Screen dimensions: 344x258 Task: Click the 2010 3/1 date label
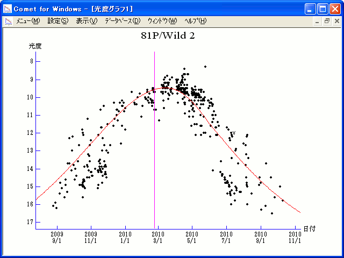(x=158, y=238)
